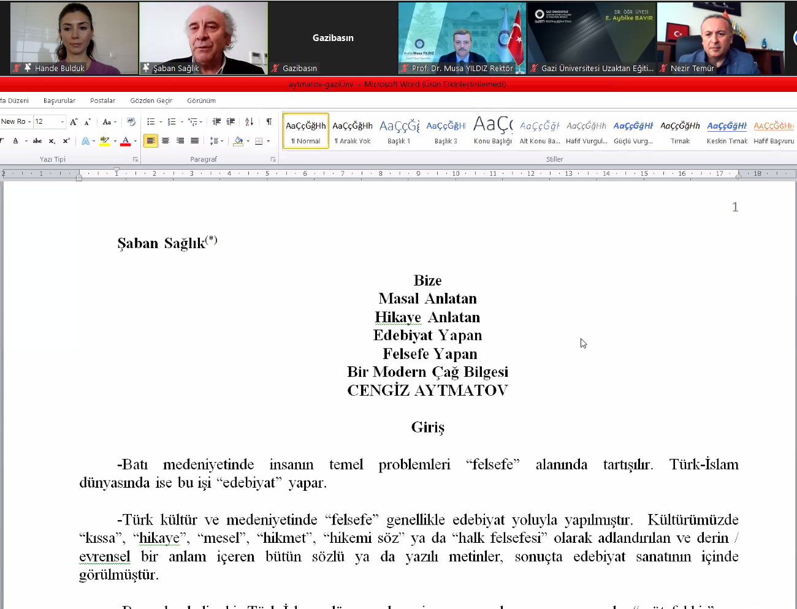797x609 pixels.
Task: Click the pin icon on Şaban Sağlık's video
Action: 146,67
